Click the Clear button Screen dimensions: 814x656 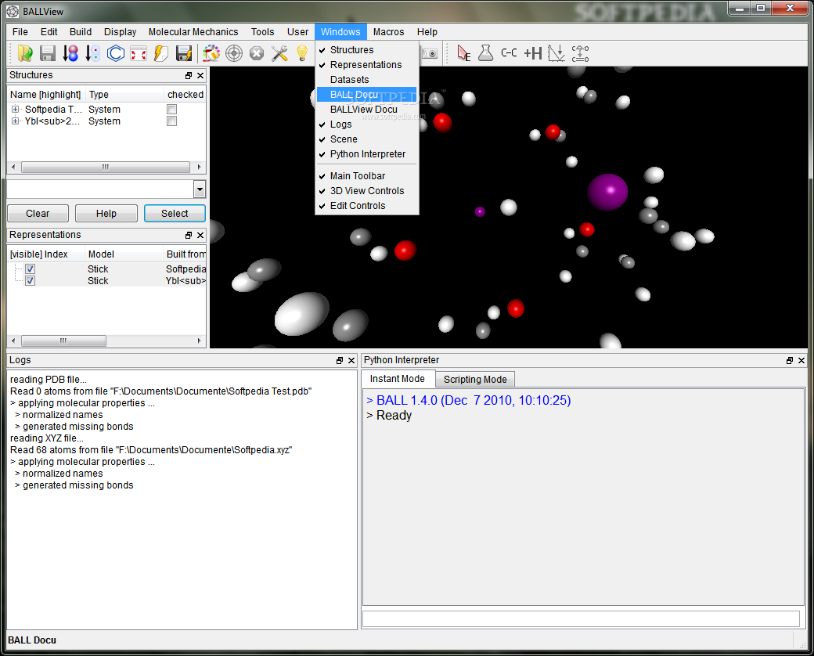coord(38,214)
